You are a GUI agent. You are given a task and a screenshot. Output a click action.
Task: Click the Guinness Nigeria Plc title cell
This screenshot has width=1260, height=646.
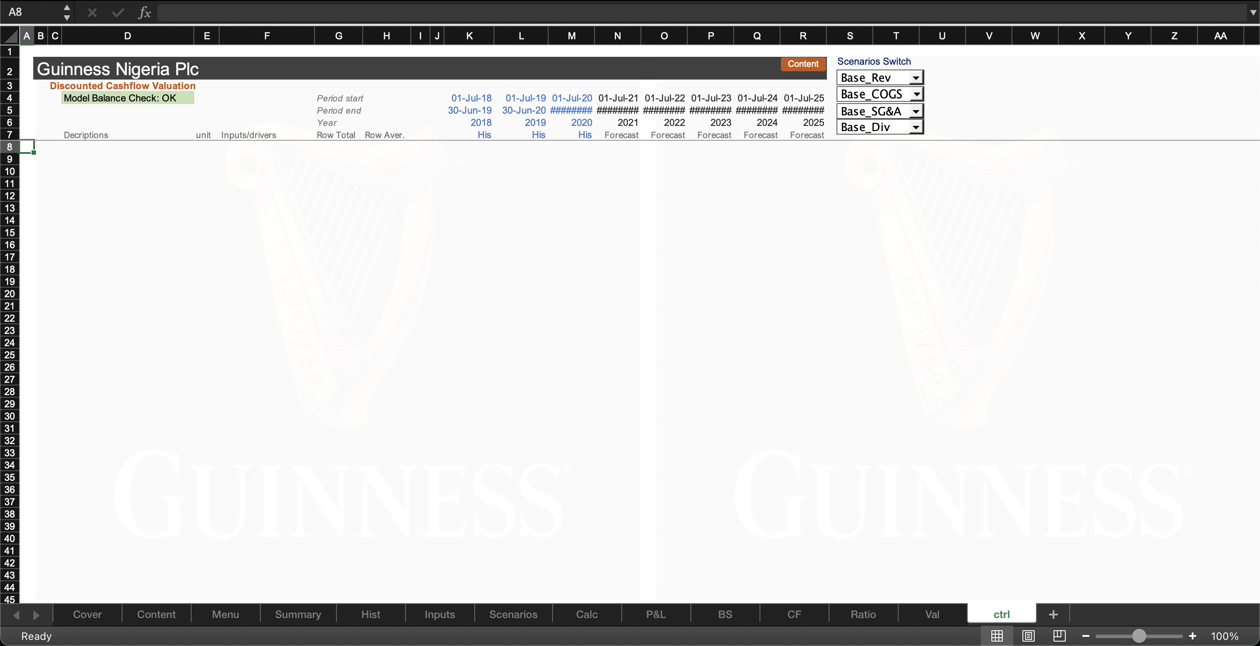click(118, 69)
